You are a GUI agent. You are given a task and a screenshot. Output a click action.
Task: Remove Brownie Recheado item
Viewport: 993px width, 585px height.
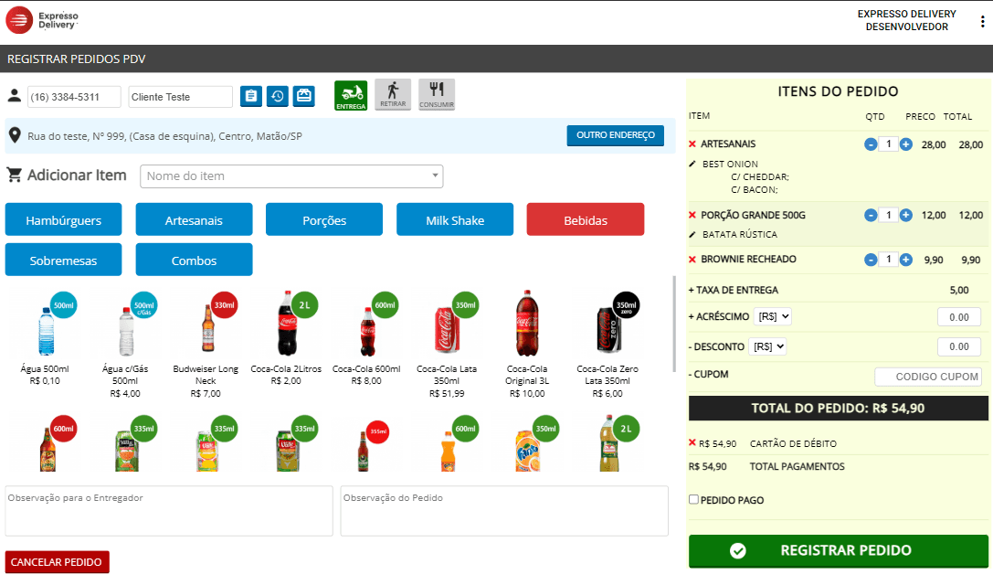point(692,260)
